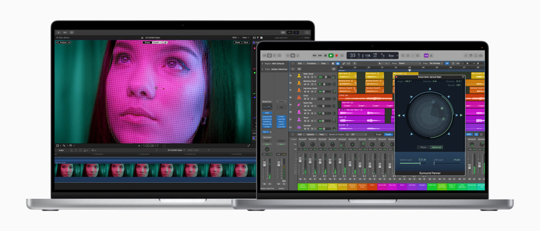Mute the Main Vocal track
540x231 pixels.
coord(305,77)
